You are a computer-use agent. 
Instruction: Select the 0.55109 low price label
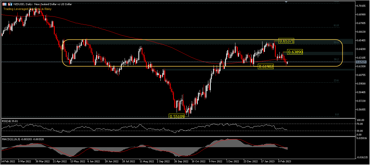click(x=177, y=116)
